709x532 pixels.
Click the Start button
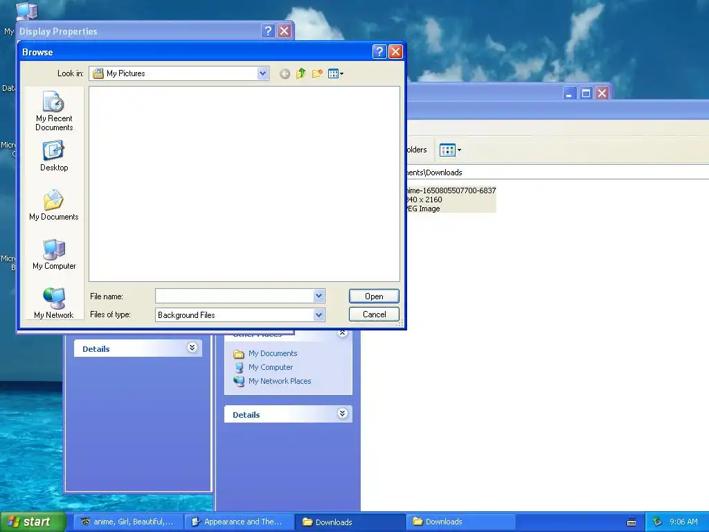(33, 522)
